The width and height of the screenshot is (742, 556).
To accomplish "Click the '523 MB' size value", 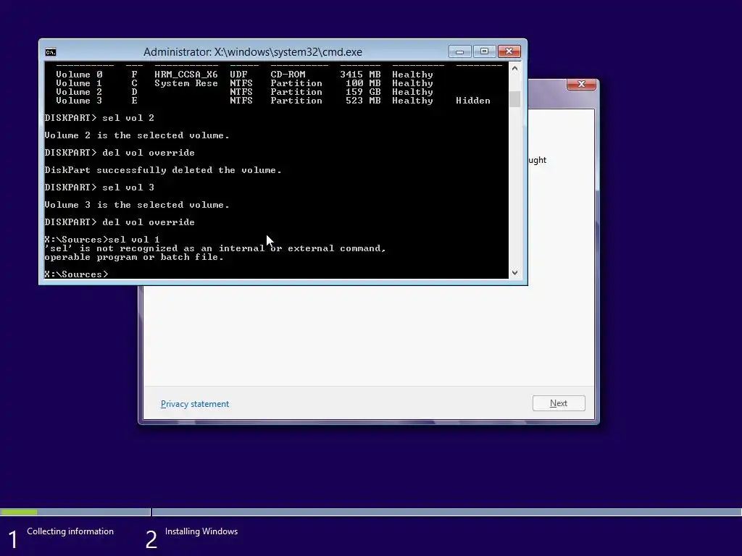I will click(x=363, y=101).
